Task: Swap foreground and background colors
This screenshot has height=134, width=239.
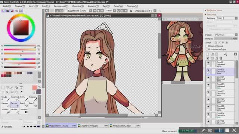Action: tap(39, 87)
